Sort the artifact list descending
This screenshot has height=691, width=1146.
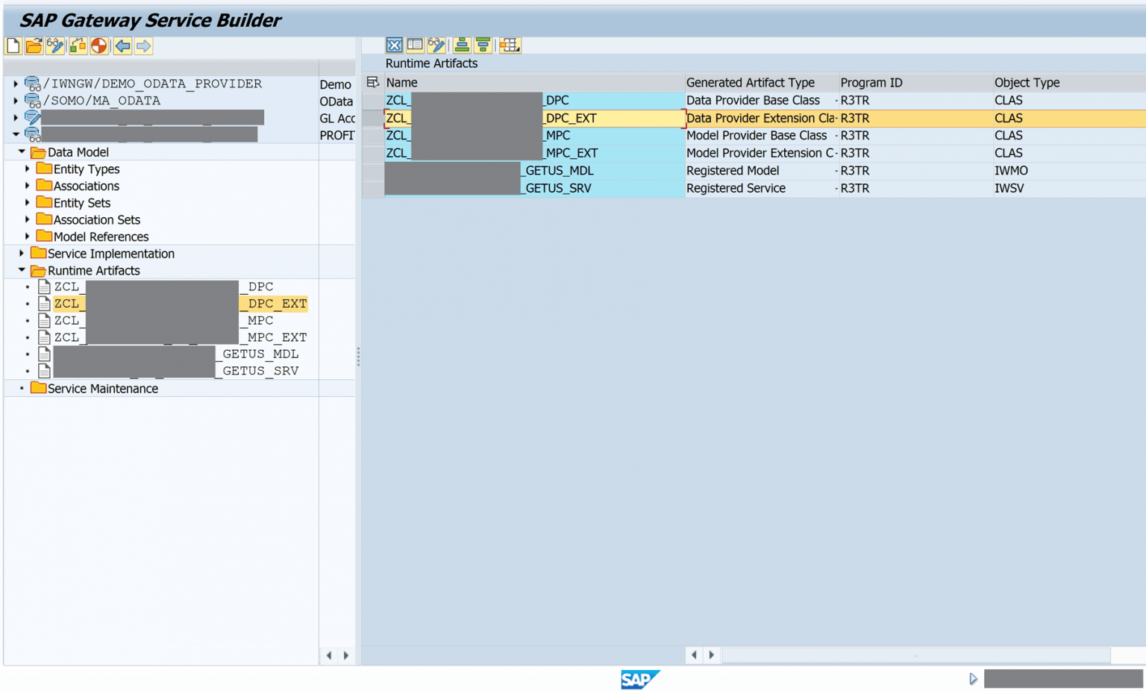(483, 46)
